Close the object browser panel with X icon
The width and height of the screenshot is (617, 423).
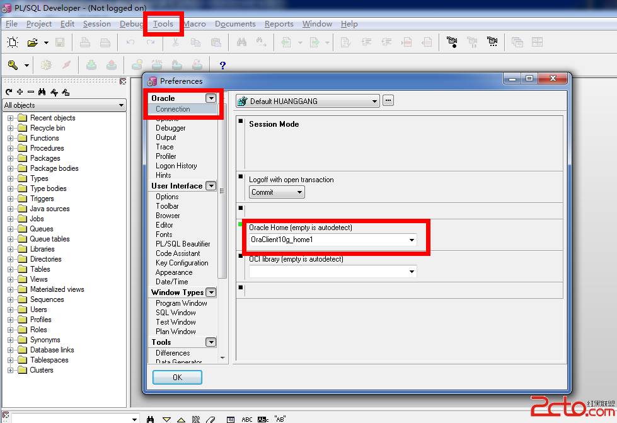pyautogui.click(x=123, y=81)
